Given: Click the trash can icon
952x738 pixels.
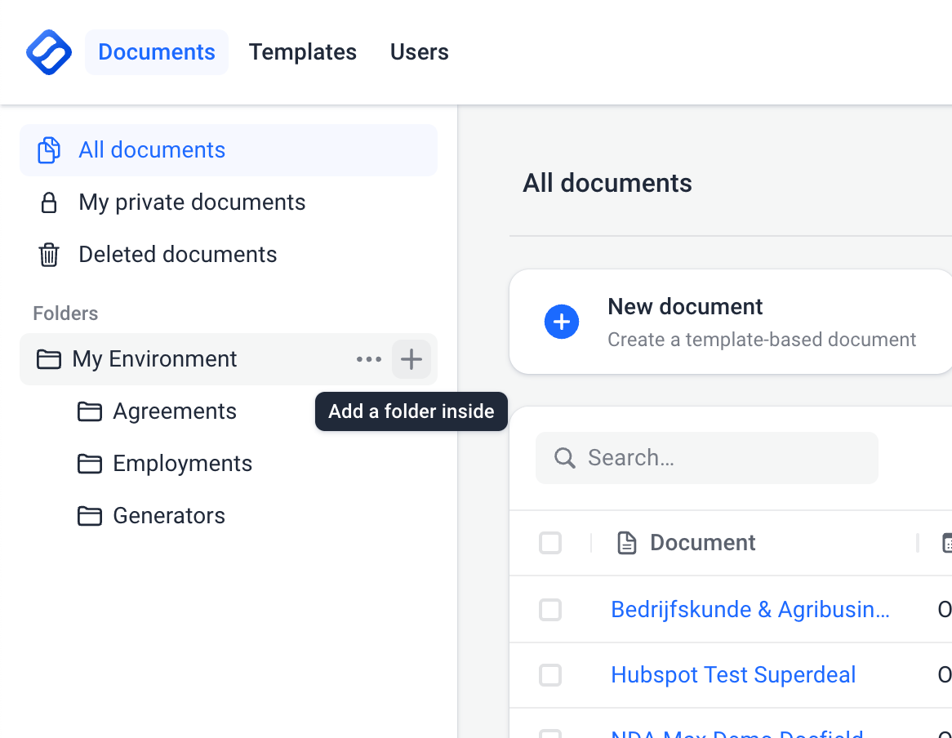Looking at the screenshot, I should coord(48,255).
